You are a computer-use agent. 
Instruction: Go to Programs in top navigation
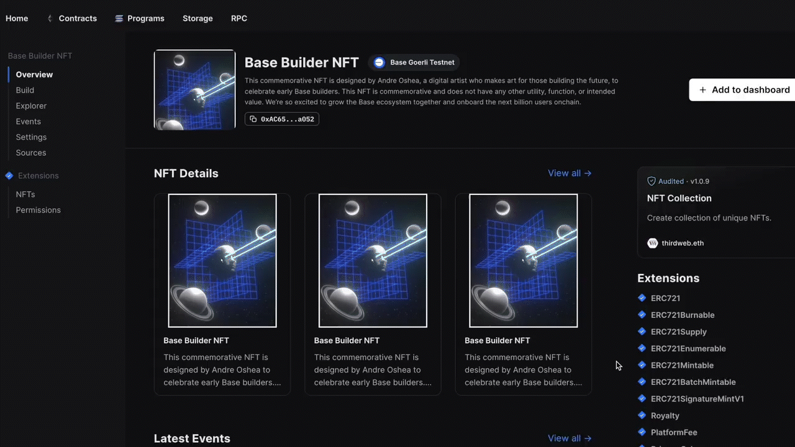click(x=146, y=19)
